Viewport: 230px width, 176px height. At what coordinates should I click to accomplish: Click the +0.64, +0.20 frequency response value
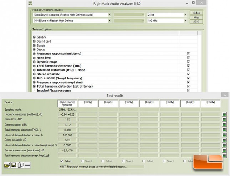67,114
